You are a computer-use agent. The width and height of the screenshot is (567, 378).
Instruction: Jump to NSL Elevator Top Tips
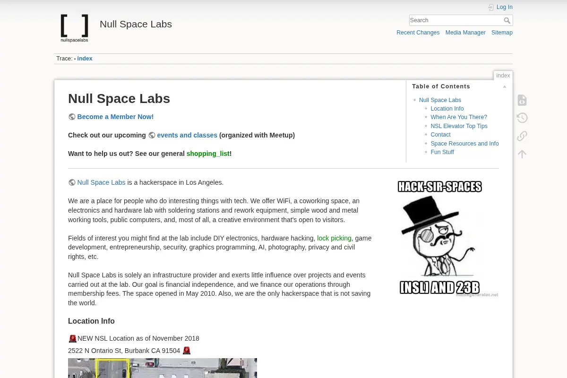(x=459, y=126)
